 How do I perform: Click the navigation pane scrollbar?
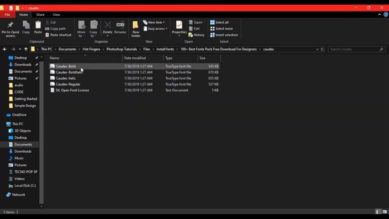point(41,133)
